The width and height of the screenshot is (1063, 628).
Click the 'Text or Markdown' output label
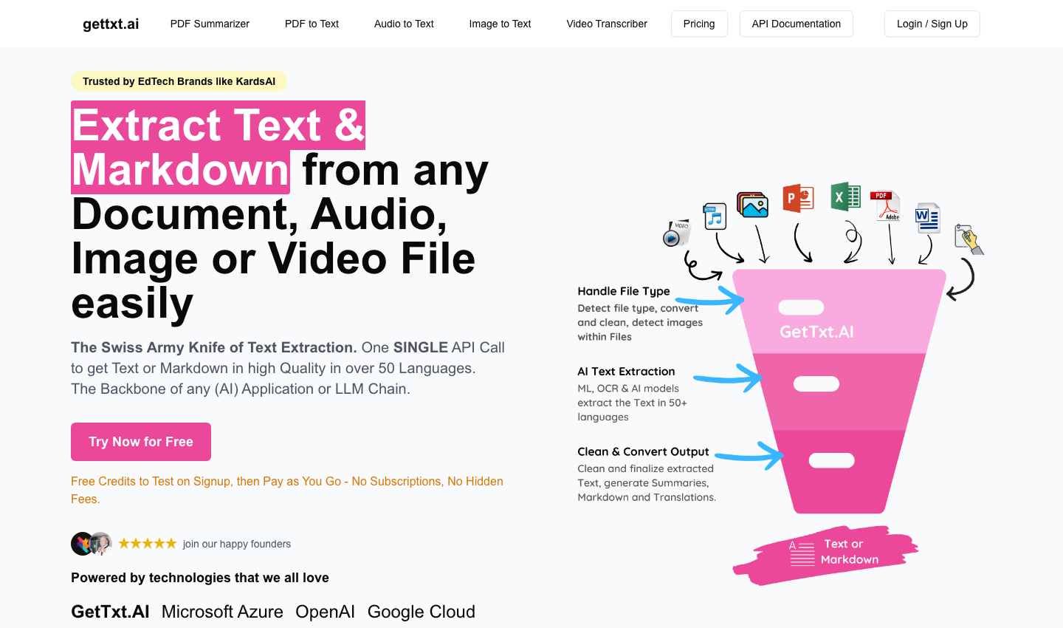[x=849, y=552]
